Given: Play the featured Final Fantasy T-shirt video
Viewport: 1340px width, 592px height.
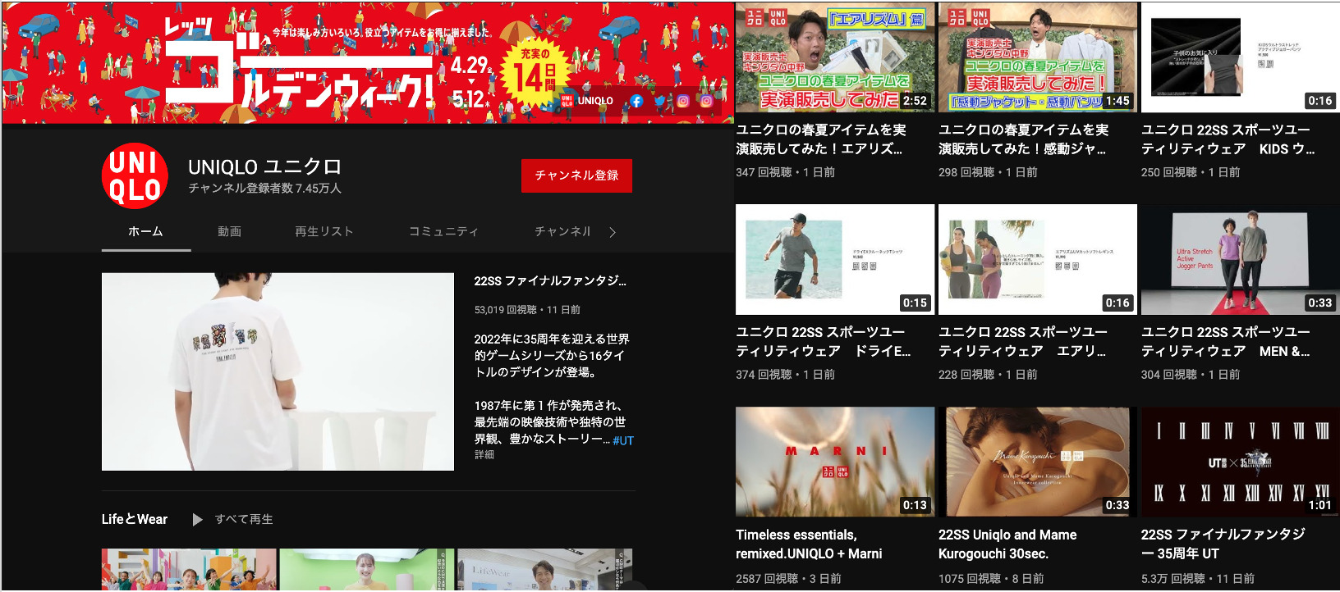Looking at the screenshot, I should click(278, 371).
